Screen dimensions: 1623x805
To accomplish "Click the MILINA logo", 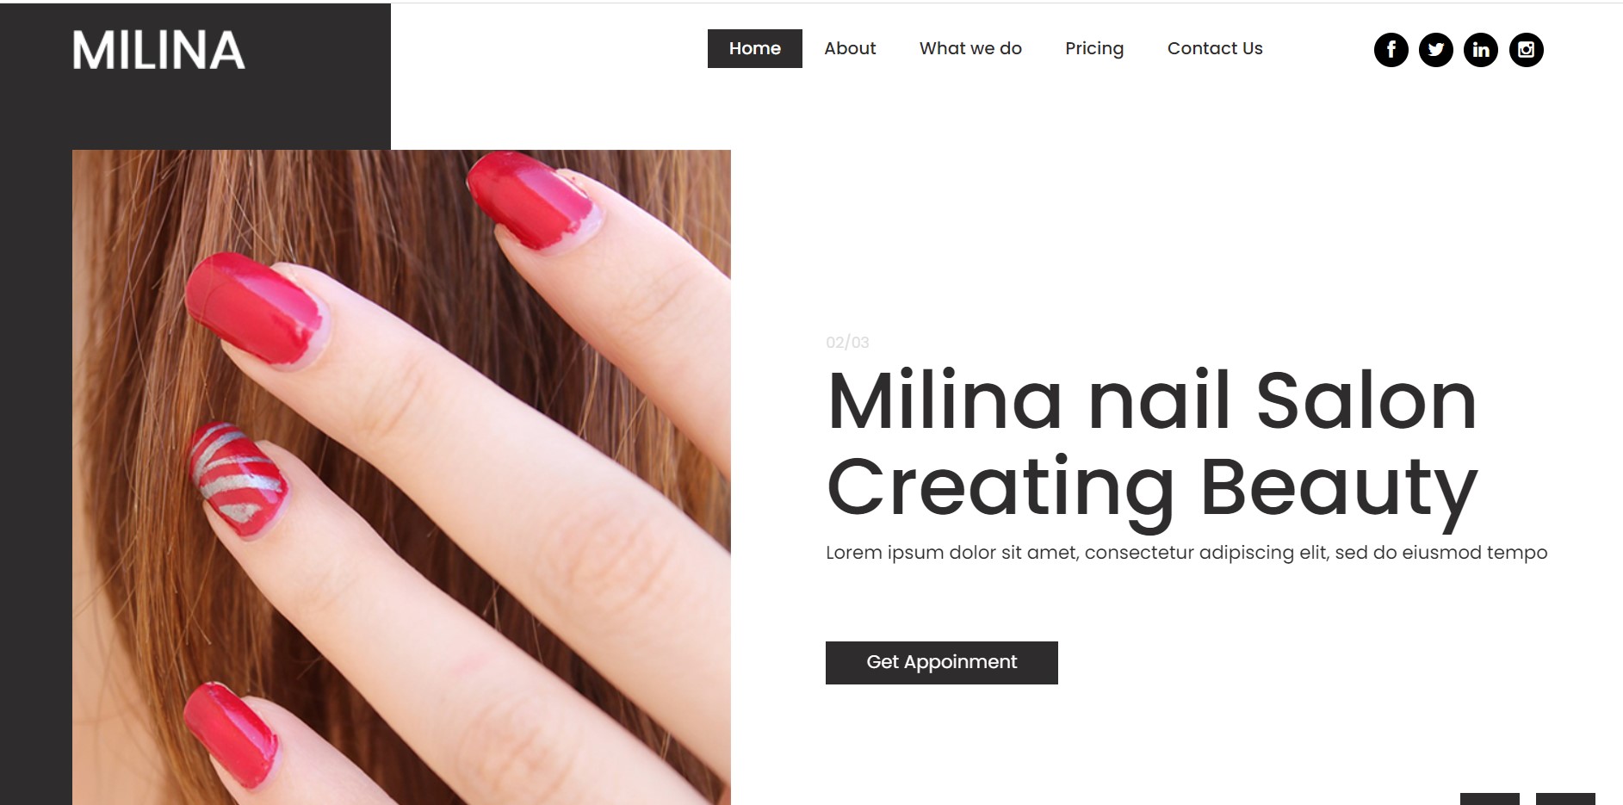I will (x=158, y=50).
